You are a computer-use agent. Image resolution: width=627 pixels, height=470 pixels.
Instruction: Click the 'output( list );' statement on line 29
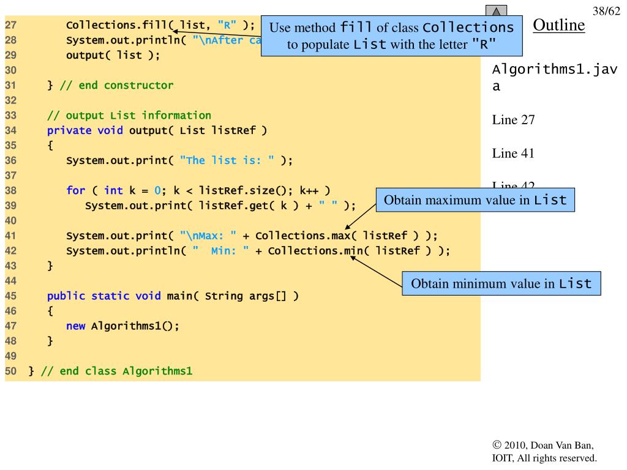click(x=113, y=55)
